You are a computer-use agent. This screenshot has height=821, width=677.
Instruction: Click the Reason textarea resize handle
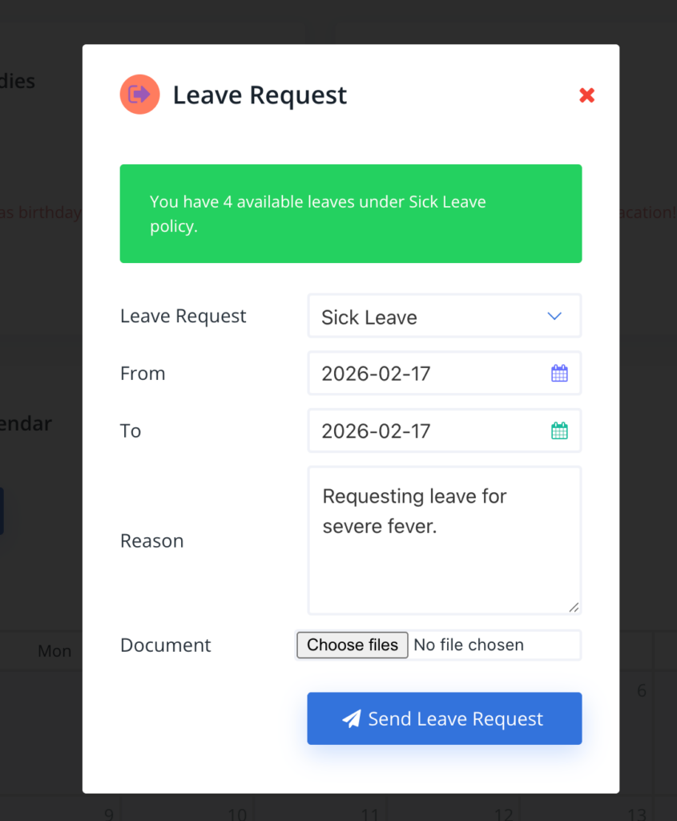click(574, 608)
